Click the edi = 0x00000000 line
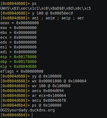The image size is (107, 118). point(18,52)
